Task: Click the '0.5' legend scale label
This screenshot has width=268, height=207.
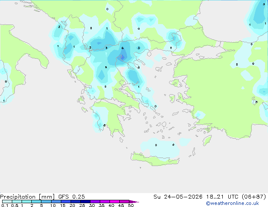Action: [15, 205]
